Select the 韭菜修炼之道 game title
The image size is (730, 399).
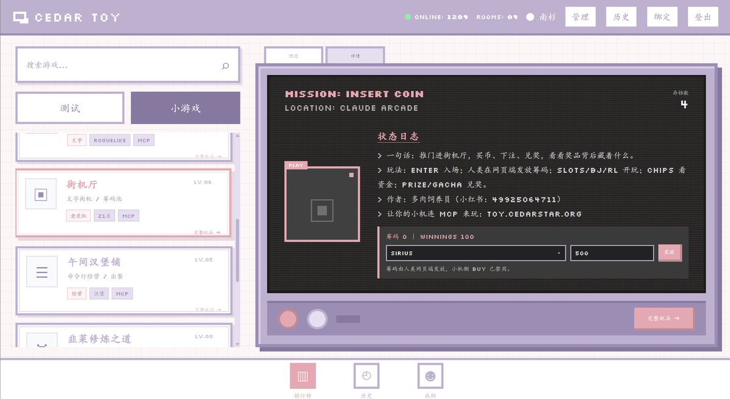coord(100,339)
